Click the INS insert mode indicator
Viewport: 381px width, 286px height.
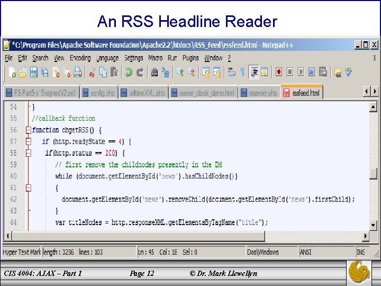coord(363,252)
